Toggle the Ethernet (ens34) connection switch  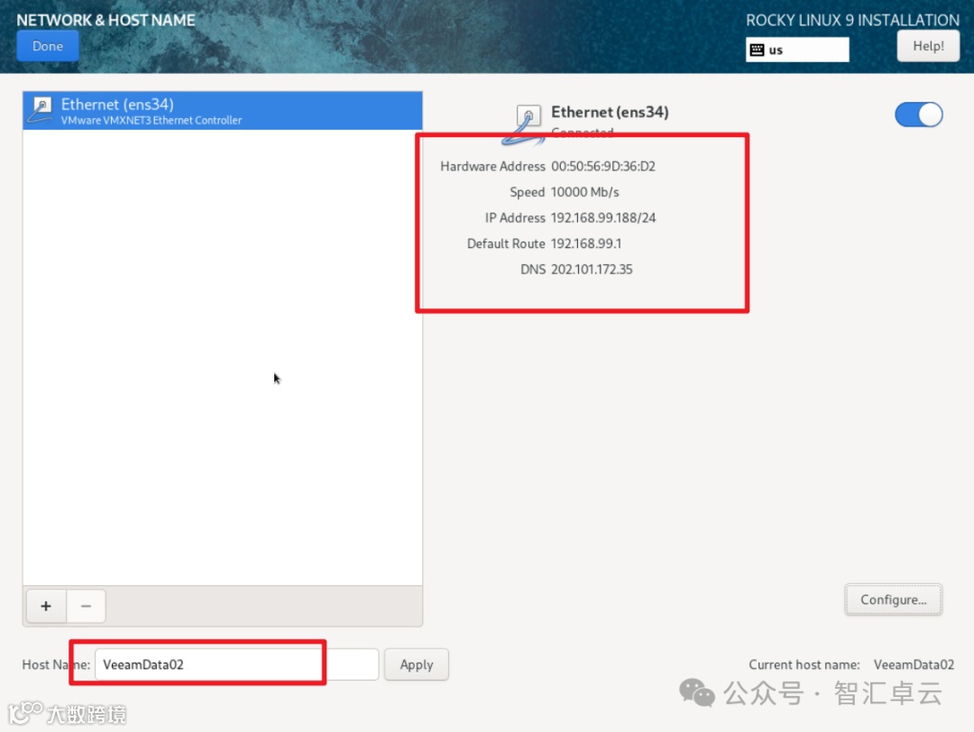[918, 114]
